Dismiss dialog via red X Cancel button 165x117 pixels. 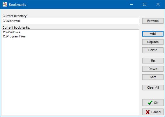[x=153, y=112]
